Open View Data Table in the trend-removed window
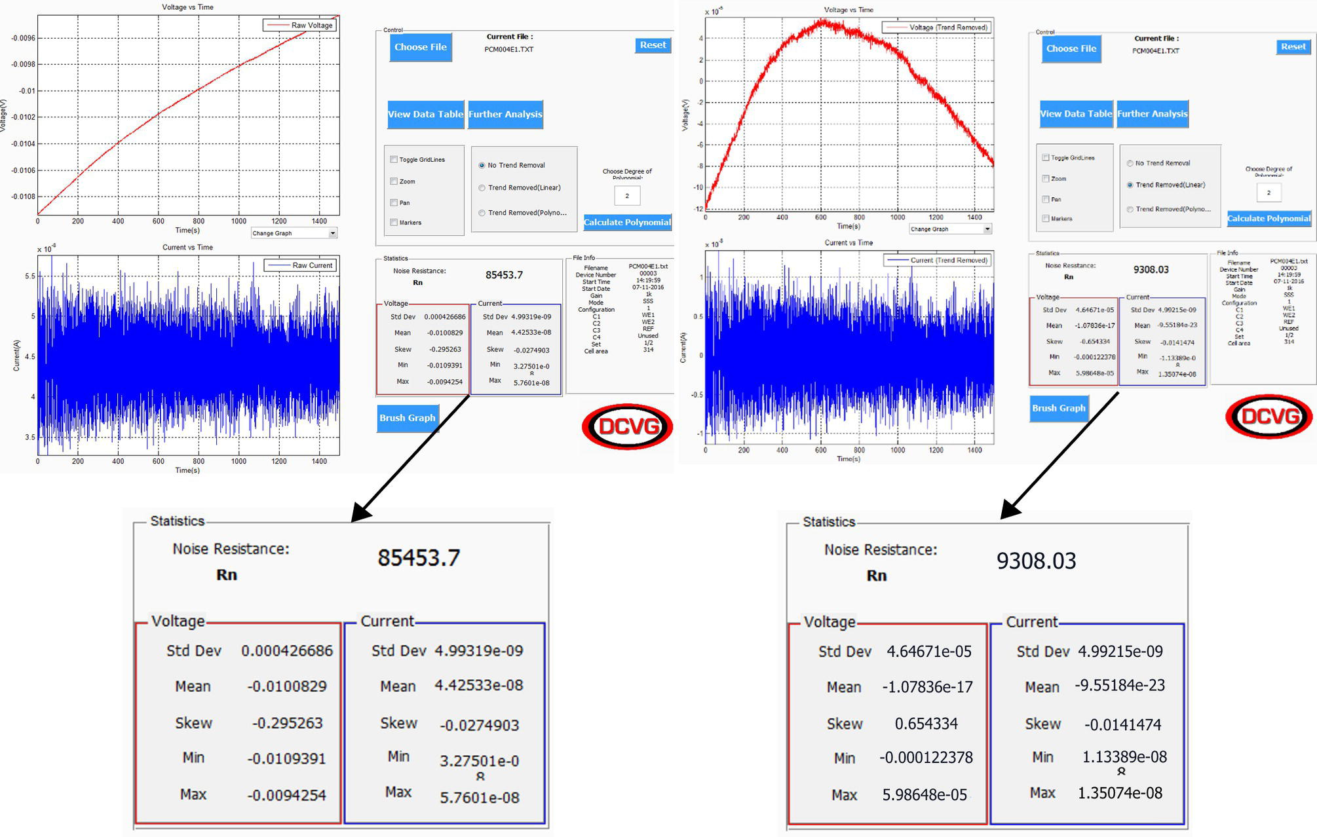 [x=1076, y=113]
